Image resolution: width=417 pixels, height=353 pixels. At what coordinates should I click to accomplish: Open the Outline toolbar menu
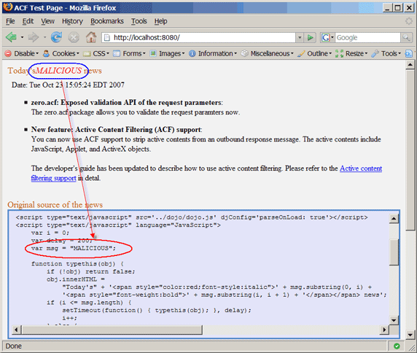pyautogui.click(x=315, y=53)
